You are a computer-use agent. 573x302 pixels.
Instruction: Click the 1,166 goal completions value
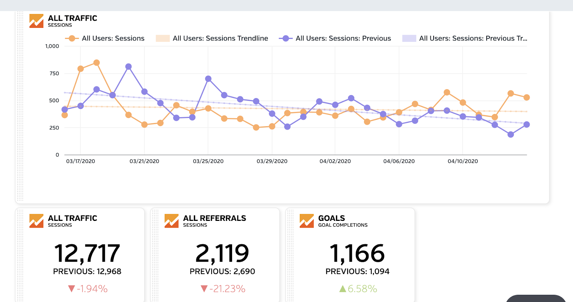[357, 253]
